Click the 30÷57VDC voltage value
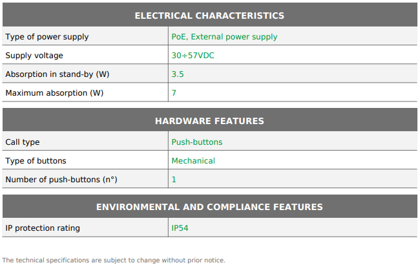Screen dimensions: 420x265 tap(193, 56)
